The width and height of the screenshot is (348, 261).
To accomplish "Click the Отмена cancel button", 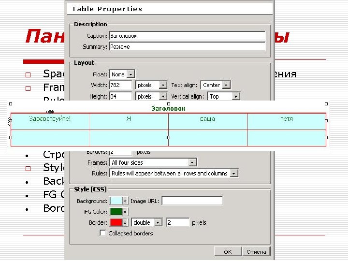I will [256, 251].
